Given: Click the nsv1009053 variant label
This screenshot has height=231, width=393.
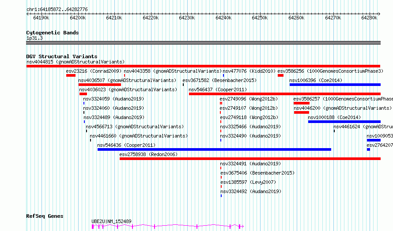Looking at the screenshot, I should (x=380, y=136).
